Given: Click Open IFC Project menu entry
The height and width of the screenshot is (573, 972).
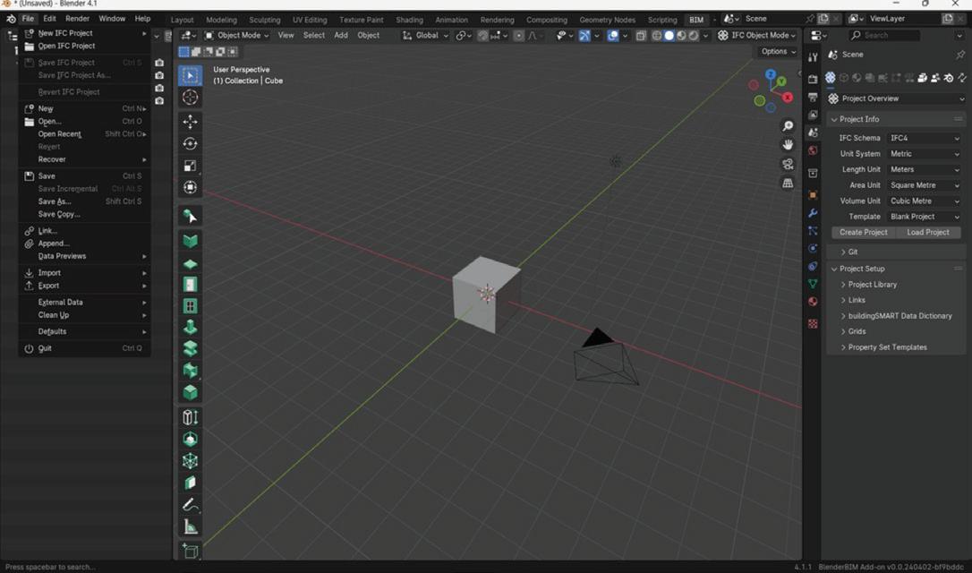Looking at the screenshot, I should (x=85, y=46).
